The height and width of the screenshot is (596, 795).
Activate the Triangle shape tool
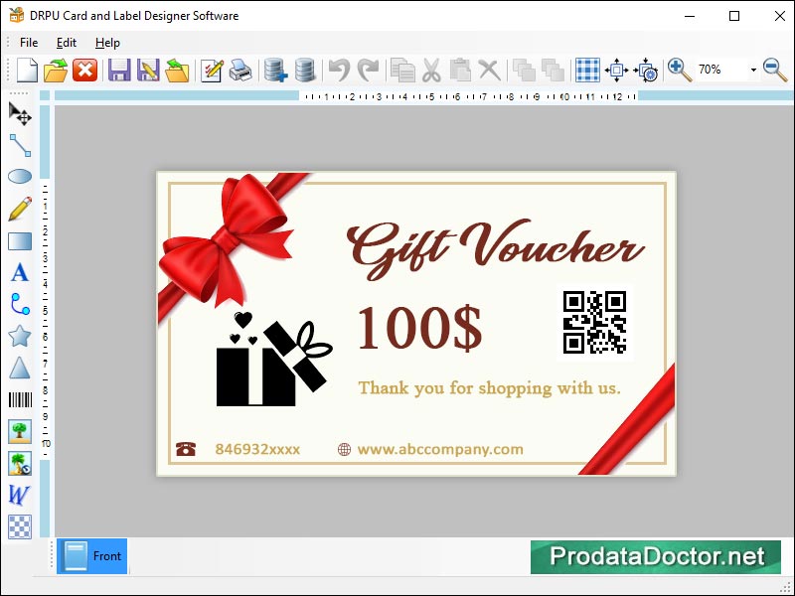(20, 368)
